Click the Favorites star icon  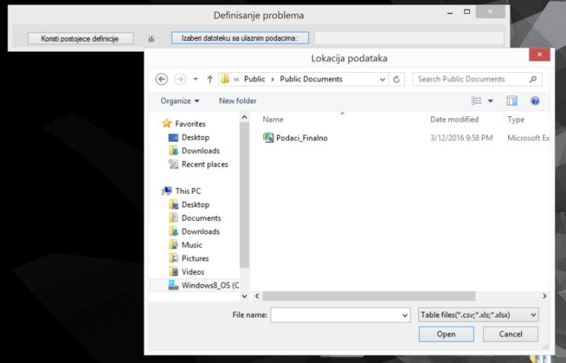tap(167, 123)
